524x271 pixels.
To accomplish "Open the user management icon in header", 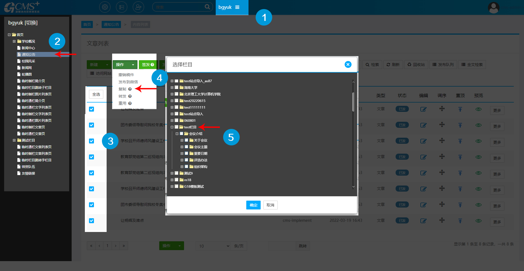I will [138, 7].
